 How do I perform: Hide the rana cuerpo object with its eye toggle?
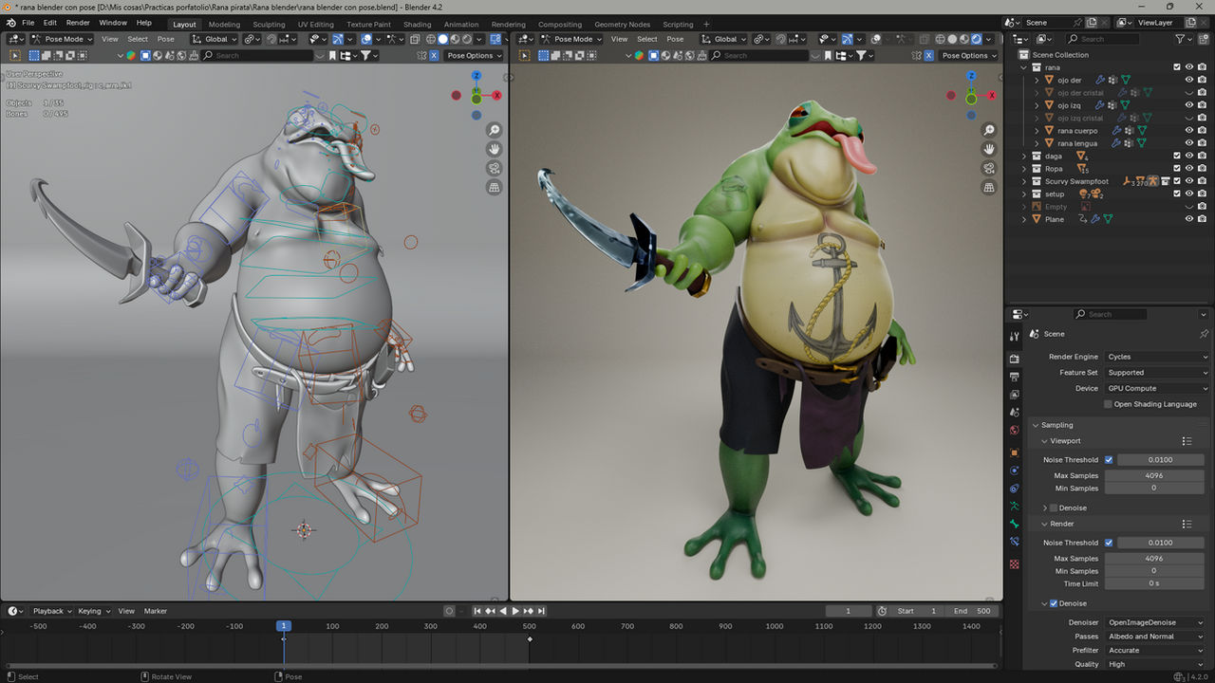(x=1188, y=131)
